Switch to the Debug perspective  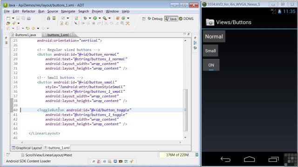[155, 19]
